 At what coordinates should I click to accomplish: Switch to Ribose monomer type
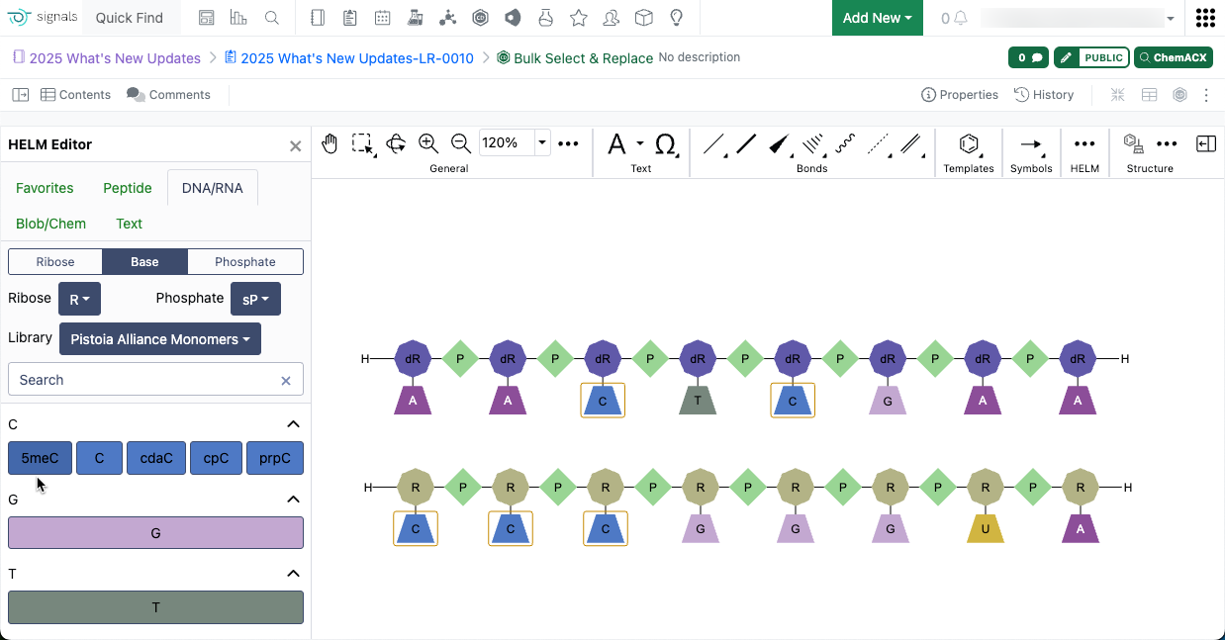pos(55,262)
